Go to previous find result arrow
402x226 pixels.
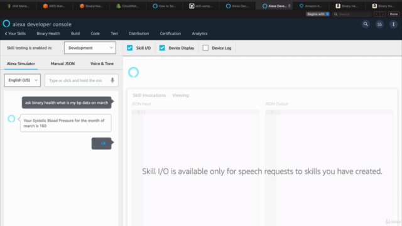point(377,14)
